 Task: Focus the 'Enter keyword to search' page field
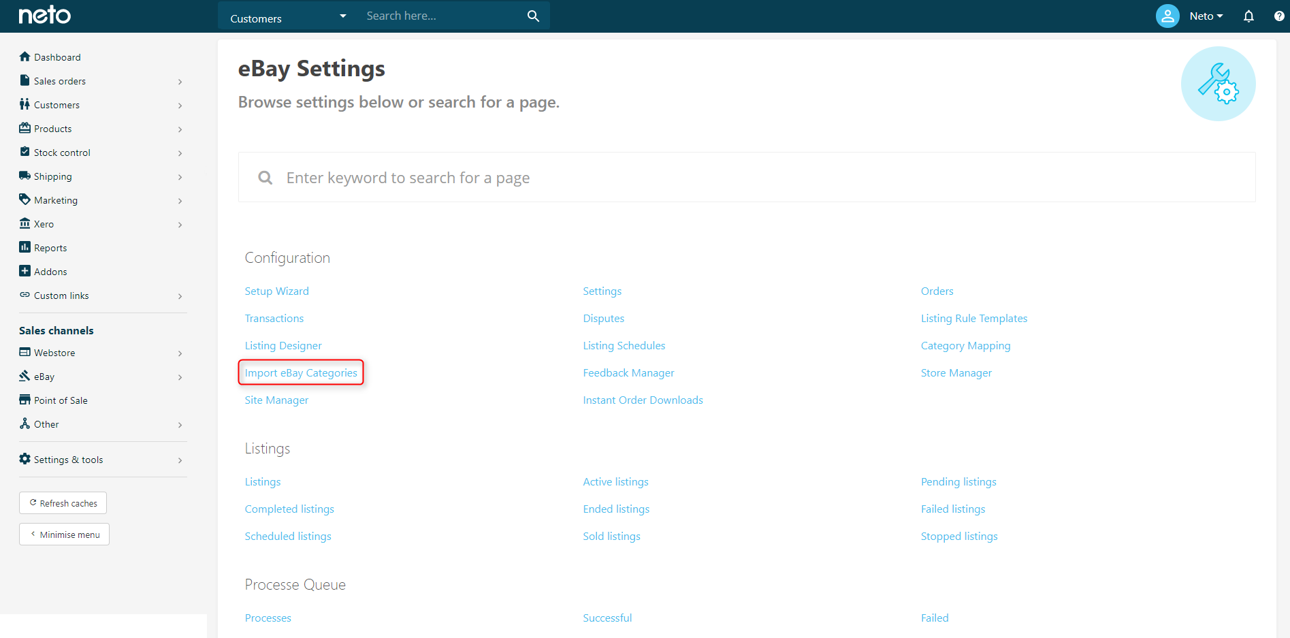[747, 177]
